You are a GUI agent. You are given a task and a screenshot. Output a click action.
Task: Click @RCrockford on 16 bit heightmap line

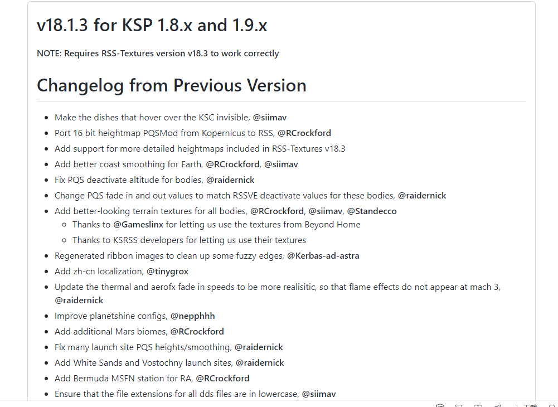(x=304, y=133)
